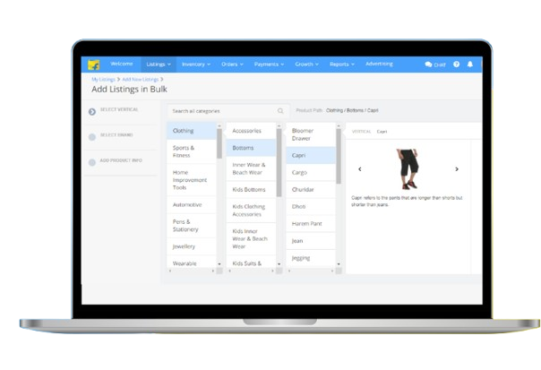Screen dimensions: 541x370
Task: Expand the Payments dropdown menu
Action: [x=269, y=65]
